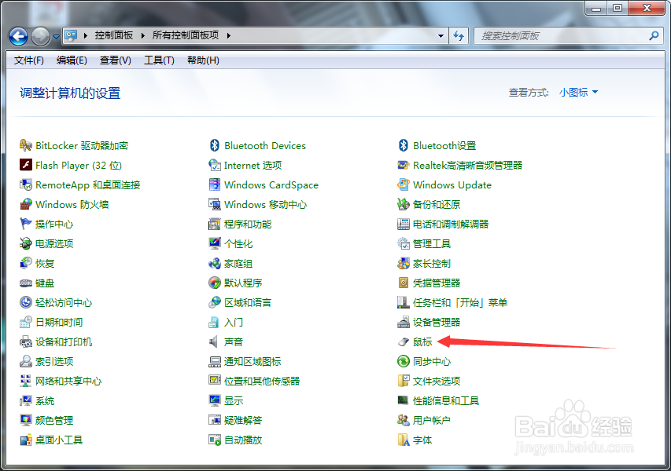
Task: Open the 操作中心 flag icon
Action: [x=26, y=225]
